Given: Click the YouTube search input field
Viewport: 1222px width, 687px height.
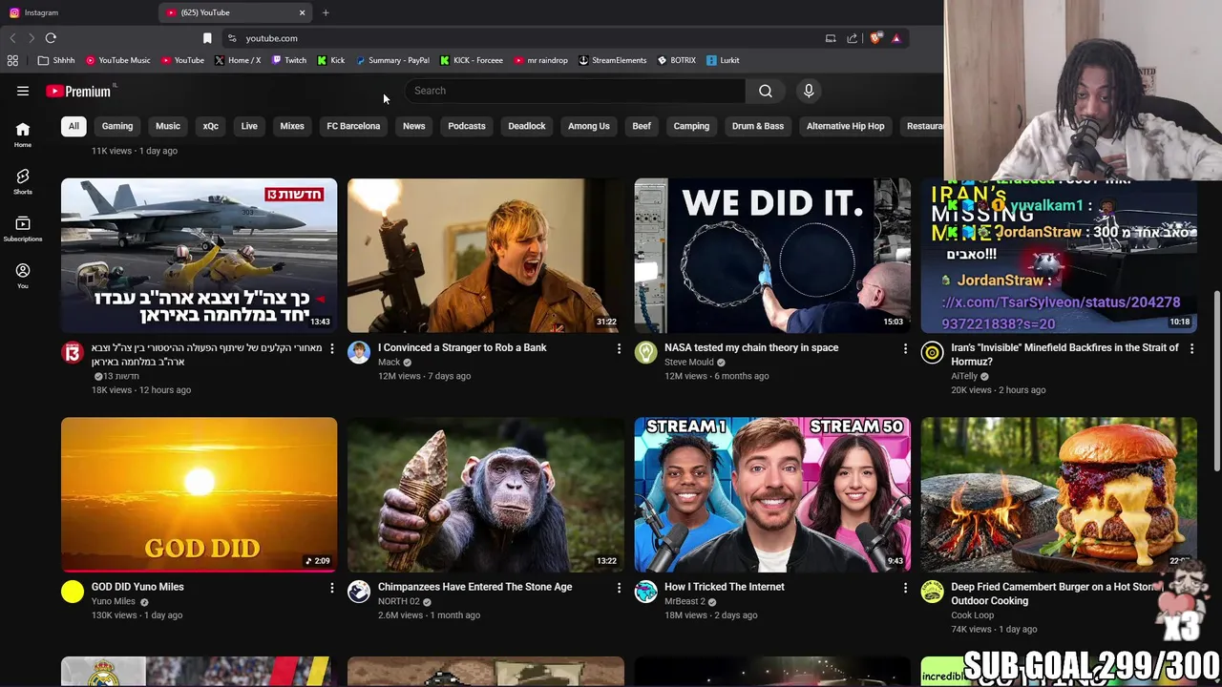Looking at the screenshot, I should point(576,91).
